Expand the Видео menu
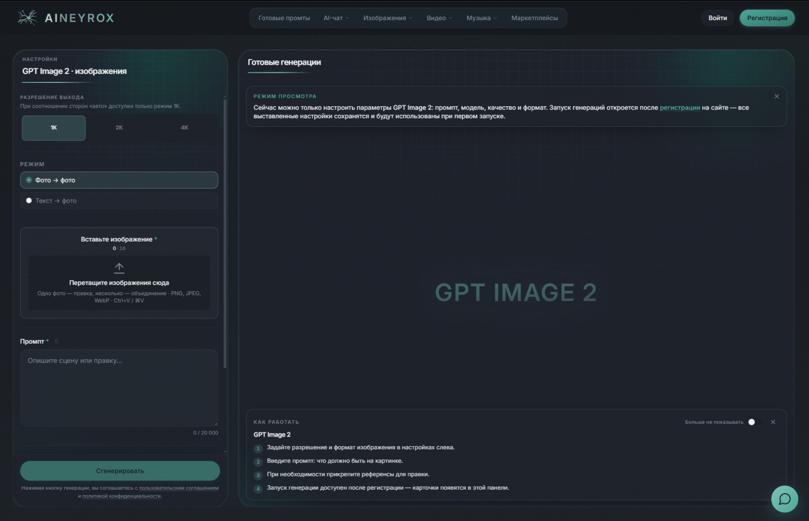The image size is (809, 521). pyautogui.click(x=439, y=18)
